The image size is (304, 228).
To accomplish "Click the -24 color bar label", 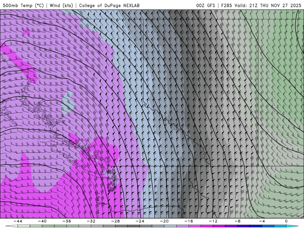I will point(140,221).
